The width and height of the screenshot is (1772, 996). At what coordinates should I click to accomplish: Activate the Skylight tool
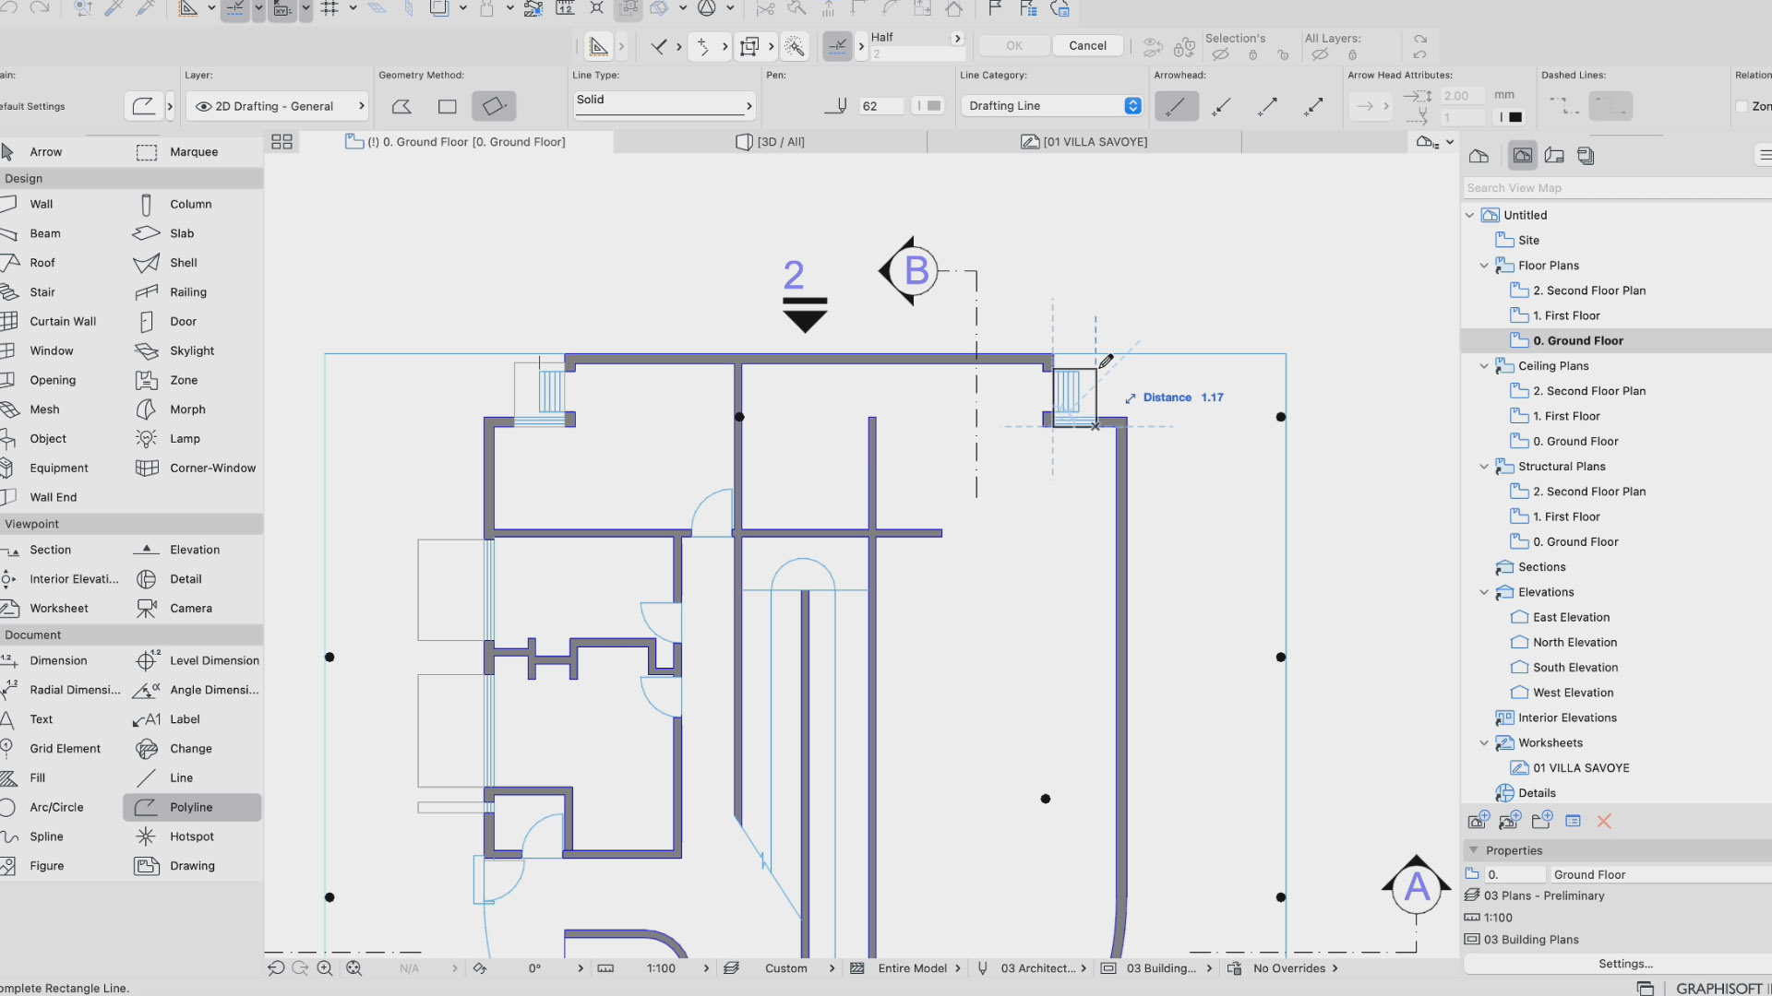pos(191,351)
